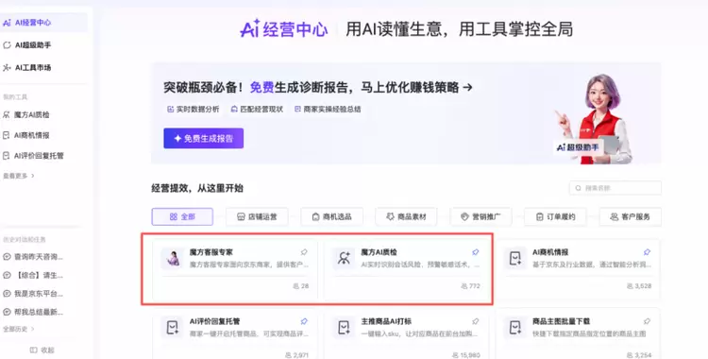Pin the 魔方客服专家 card
The image size is (708, 359).
click(304, 252)
